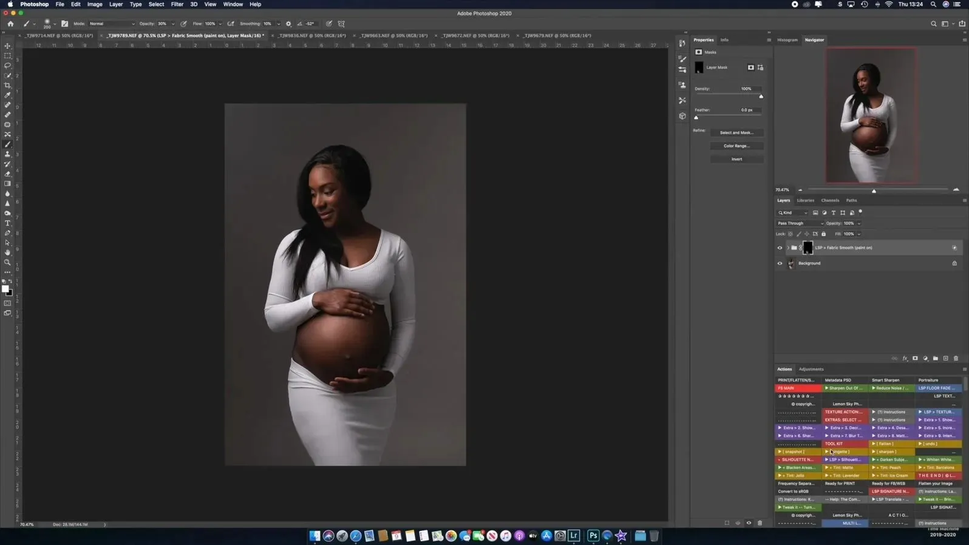Click the Select and Mask button
969x545 pixels.
[736, 132]
